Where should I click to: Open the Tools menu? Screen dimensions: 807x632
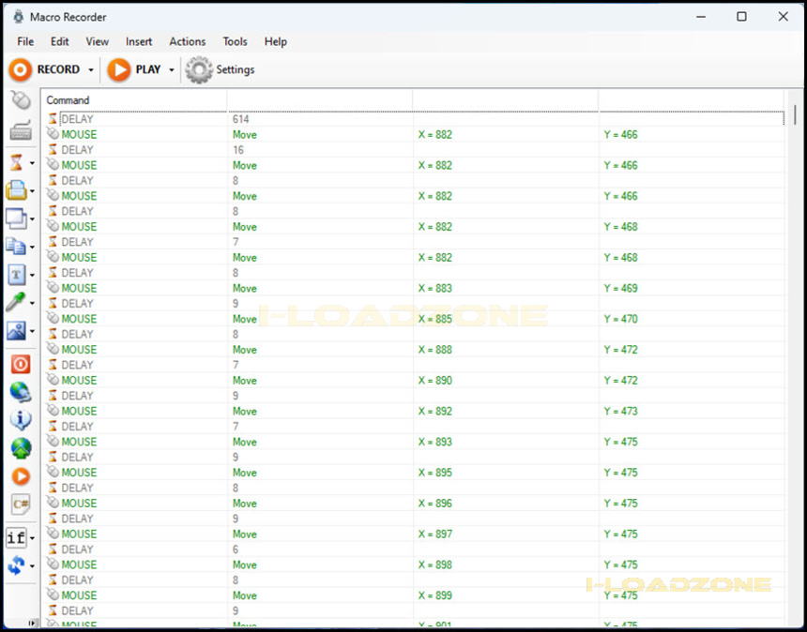(236, 41)
